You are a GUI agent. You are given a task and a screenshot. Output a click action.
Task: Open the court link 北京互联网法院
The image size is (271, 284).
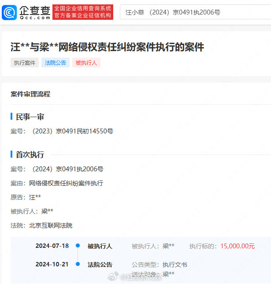(51, 225)
